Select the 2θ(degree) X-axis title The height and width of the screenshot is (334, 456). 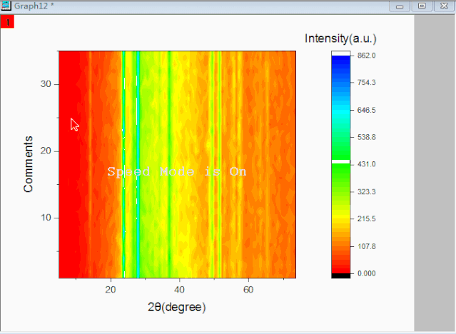[x=176, y=308]
